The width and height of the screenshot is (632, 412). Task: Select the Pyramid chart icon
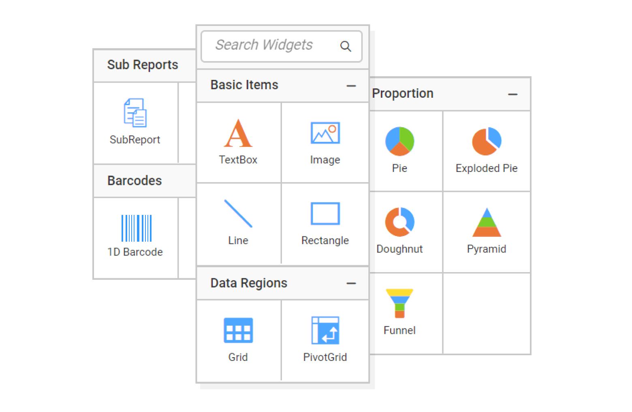point(486,222)
